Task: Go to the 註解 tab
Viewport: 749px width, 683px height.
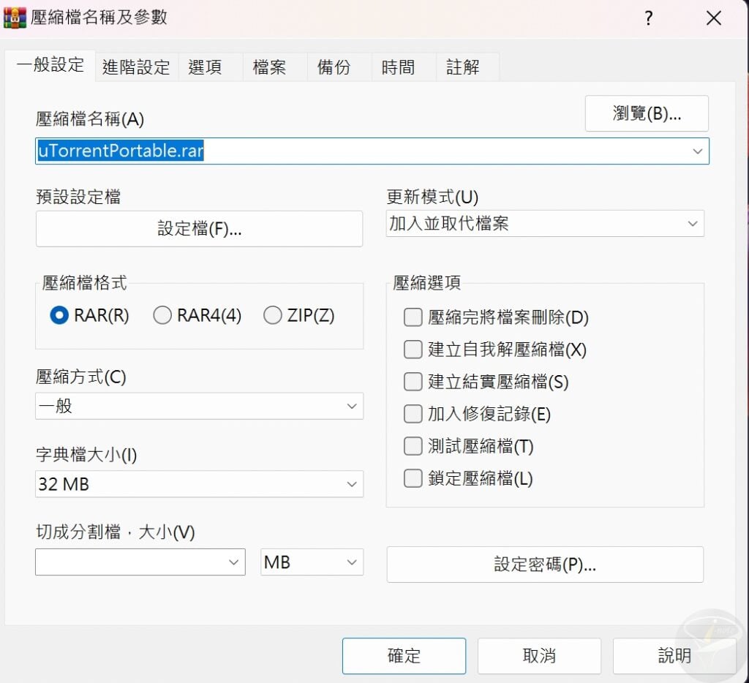Action: point(462,67)
